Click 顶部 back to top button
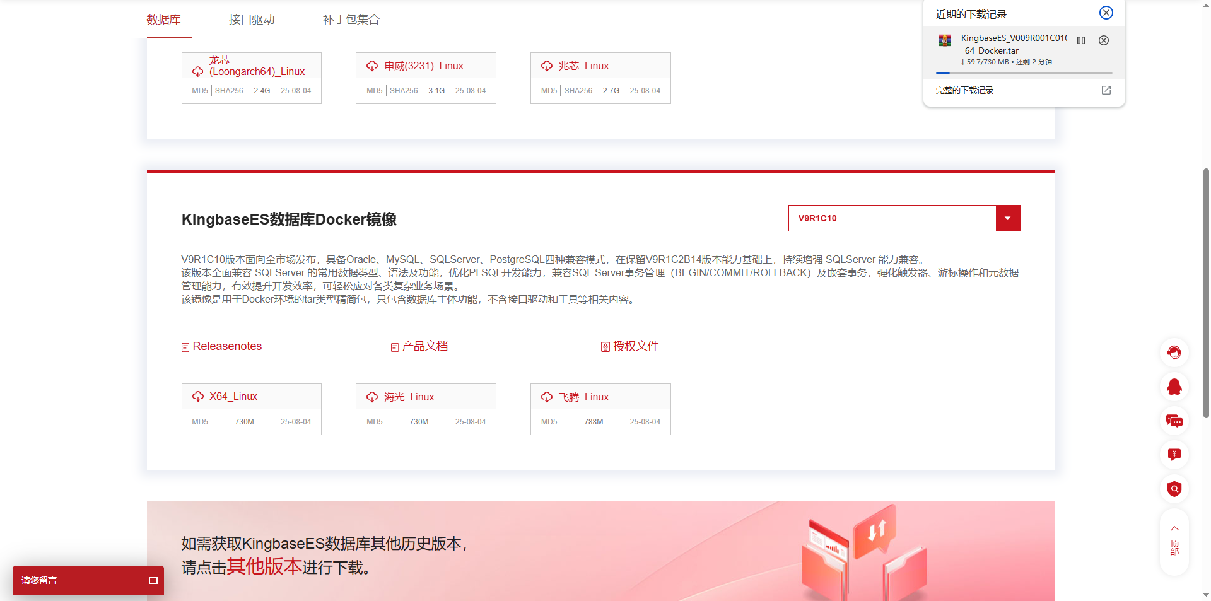The width and height of the screenshot is (1211, 601). click(x=1174, y=542)
